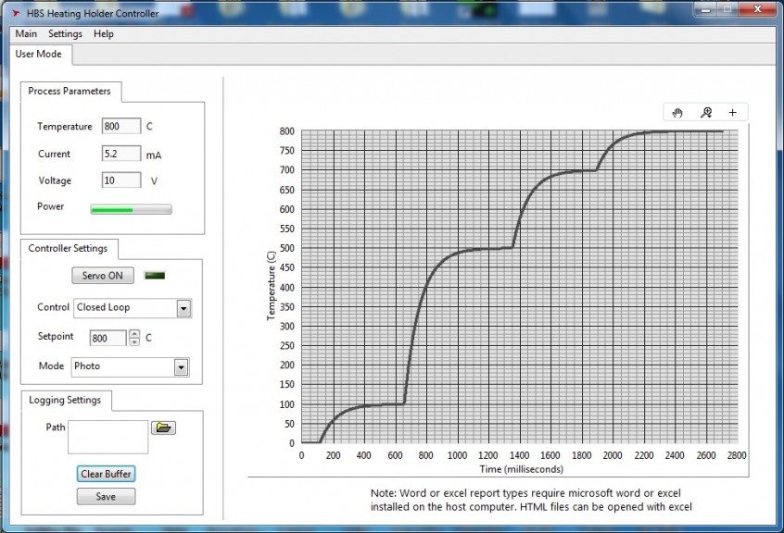Open the Control dropdown showing Closed Loop
The width and height of the screenshot is (784, 533).
[183, 308]
